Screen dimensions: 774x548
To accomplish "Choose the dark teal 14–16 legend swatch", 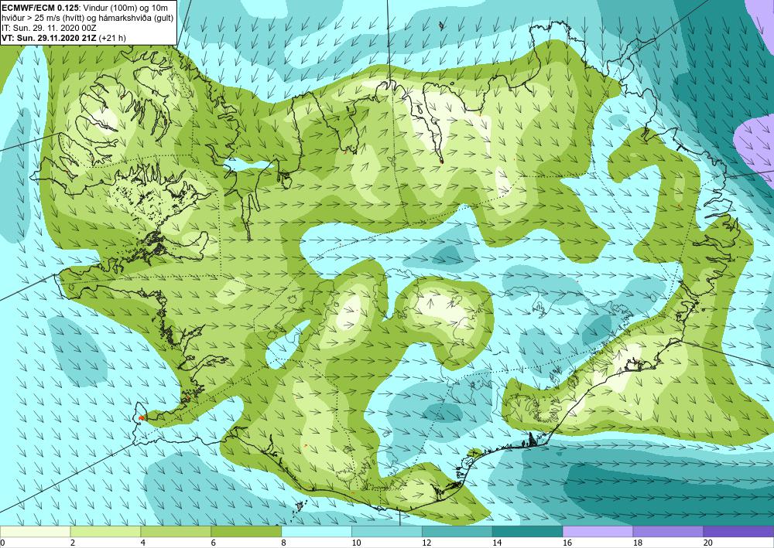I will pyautogui.click(x=527, y=532).
